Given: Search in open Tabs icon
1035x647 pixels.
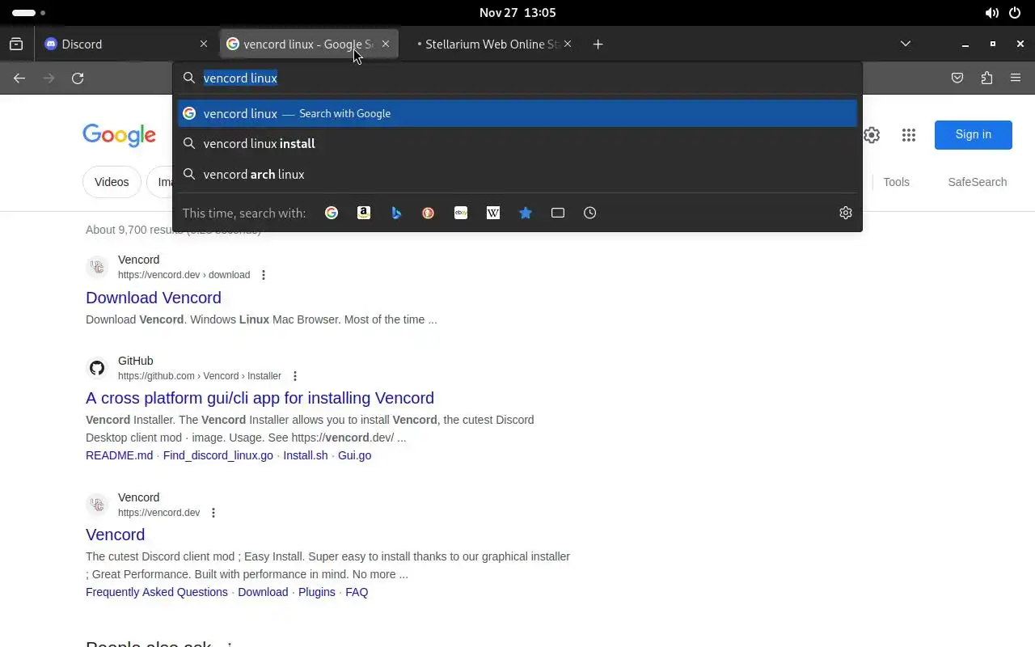Looking at the screenshot, I should (558, 213).
